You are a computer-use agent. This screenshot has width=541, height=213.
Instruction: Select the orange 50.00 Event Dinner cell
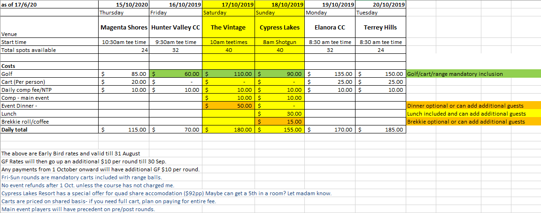pyautogui.click(x=229, y=106)
